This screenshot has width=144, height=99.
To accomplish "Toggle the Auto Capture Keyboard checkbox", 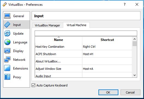I will [x=33, y=85].
